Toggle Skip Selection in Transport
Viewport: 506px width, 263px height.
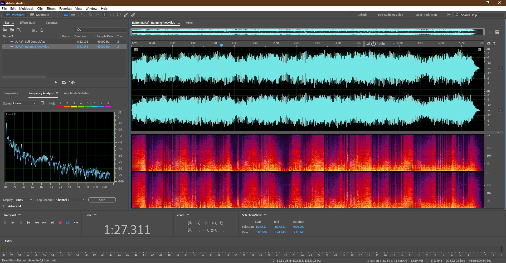tap(76, 223)
